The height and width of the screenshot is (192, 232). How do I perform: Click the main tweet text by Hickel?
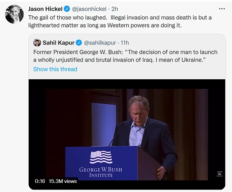pos(120,21)
